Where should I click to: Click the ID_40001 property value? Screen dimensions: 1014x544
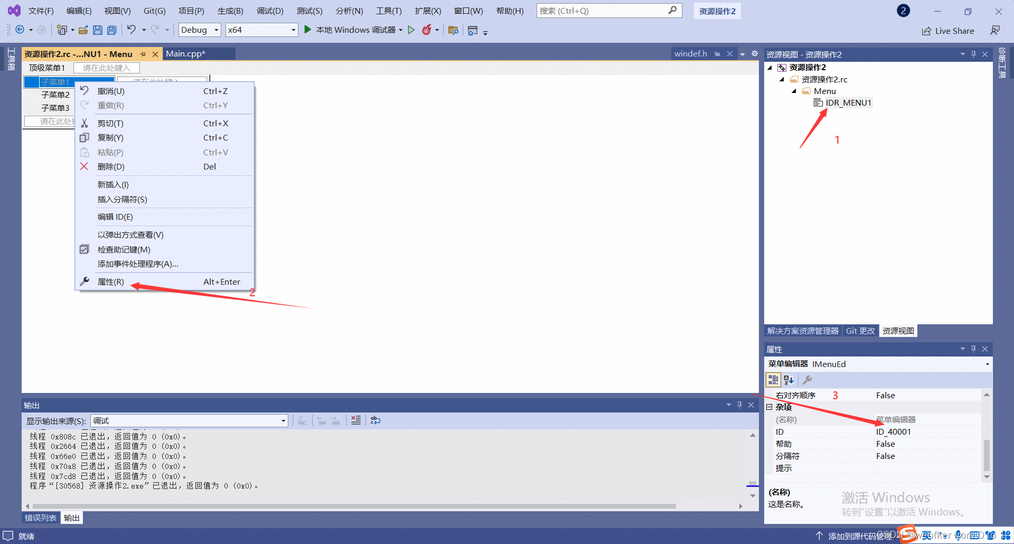point(927,432)
